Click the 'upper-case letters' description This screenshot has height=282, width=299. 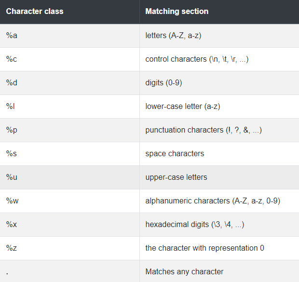point(176,177)
